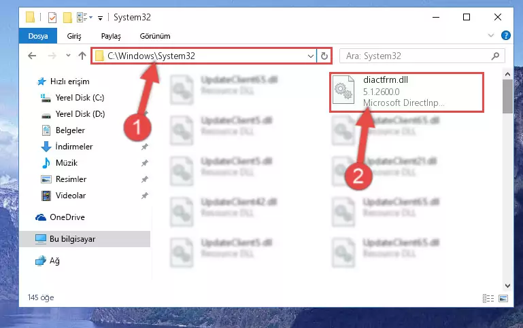
Task: Open İndirmeler folder in sidebar
Action: click(x=67, y=147)
